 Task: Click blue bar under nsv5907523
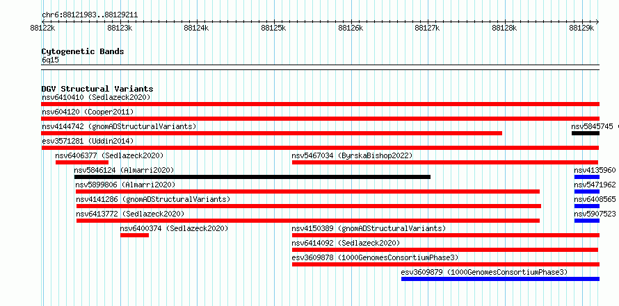click(x=586, y=221)
